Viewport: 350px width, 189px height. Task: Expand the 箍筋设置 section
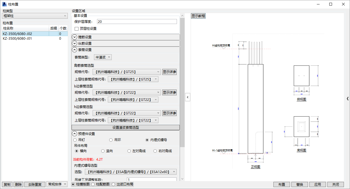point(74,37)
